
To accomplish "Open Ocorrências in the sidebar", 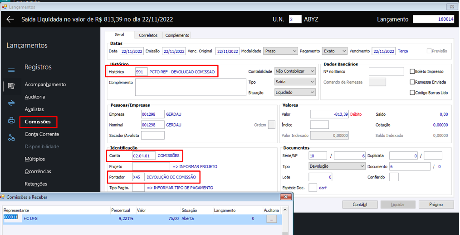I will 38,171.
